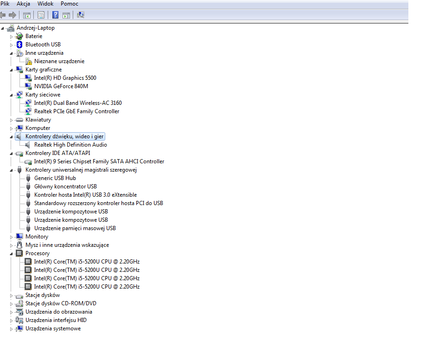Select Główny koncentrator USB
The height and width of the screenshot is (354, 445).
point(65,187)
